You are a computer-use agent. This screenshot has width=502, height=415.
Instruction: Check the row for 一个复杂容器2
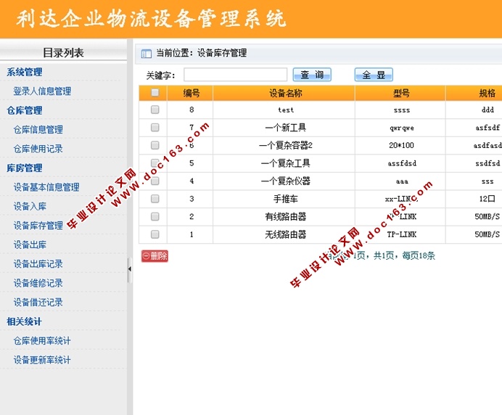[x=155, y=145]
